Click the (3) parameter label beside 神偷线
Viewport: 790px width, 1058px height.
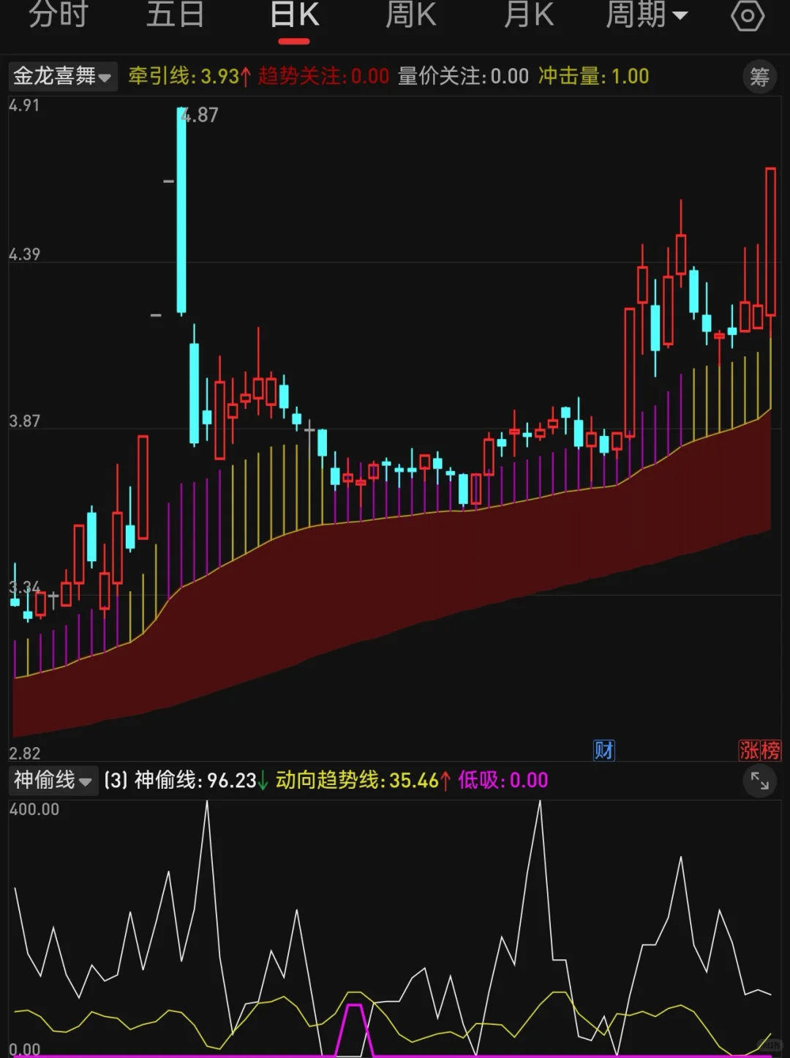tap(116, 780)
